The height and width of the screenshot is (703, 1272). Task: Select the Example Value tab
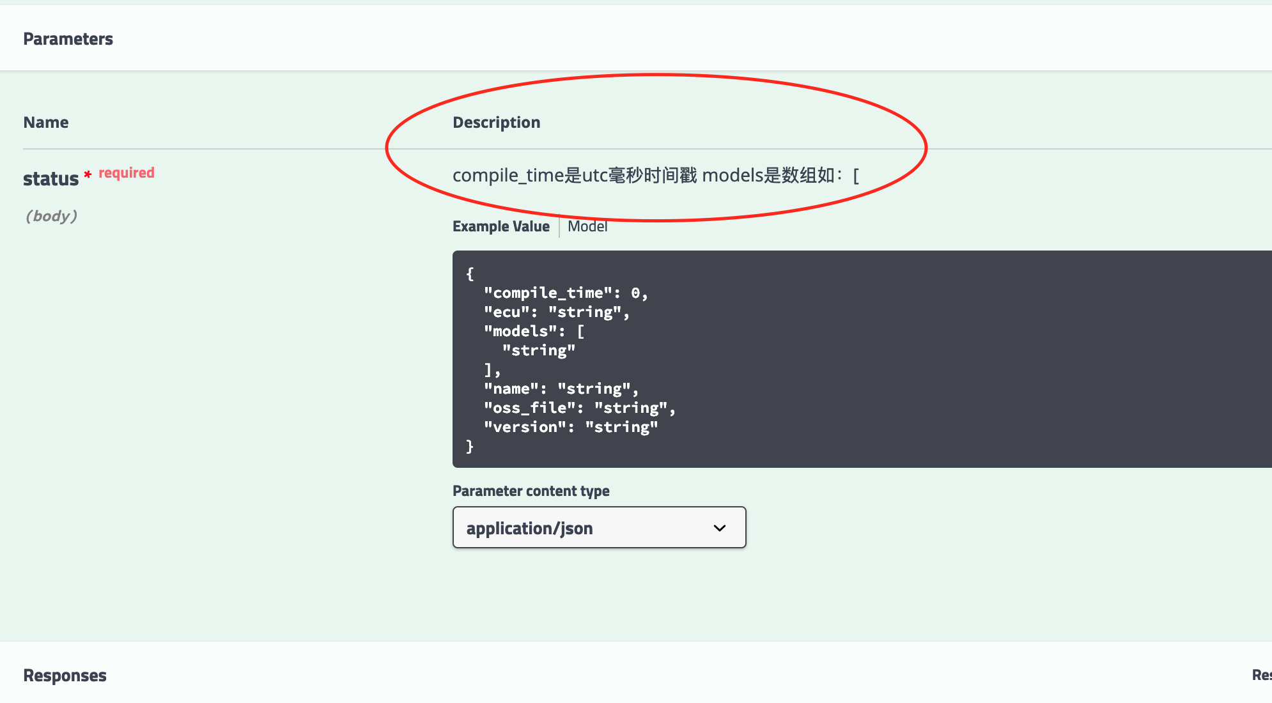point(501,226)
